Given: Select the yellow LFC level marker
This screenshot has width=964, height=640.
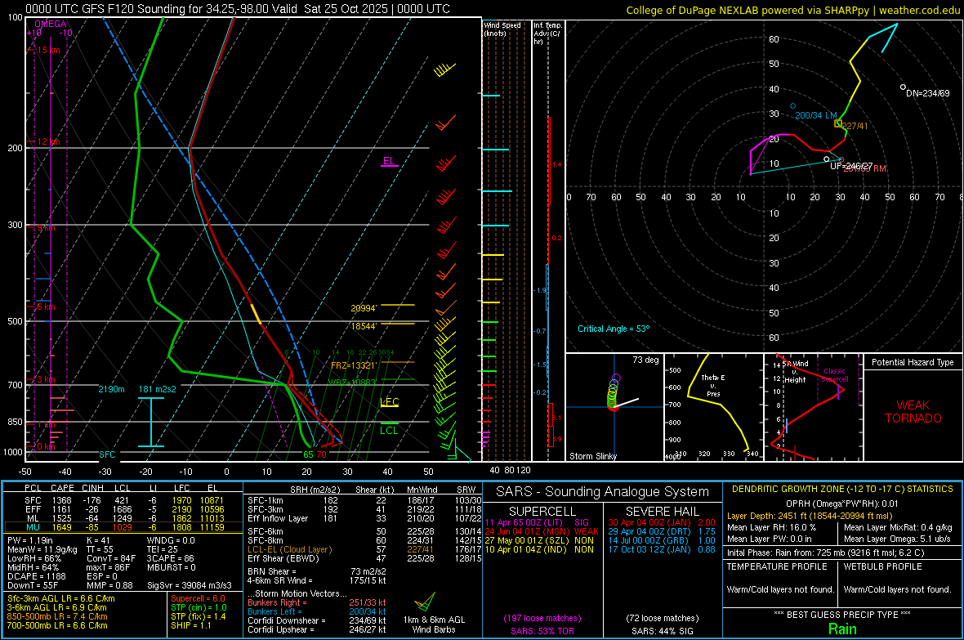Looking at the screenshot, I should pyautogui.click(x=389, y=402).
